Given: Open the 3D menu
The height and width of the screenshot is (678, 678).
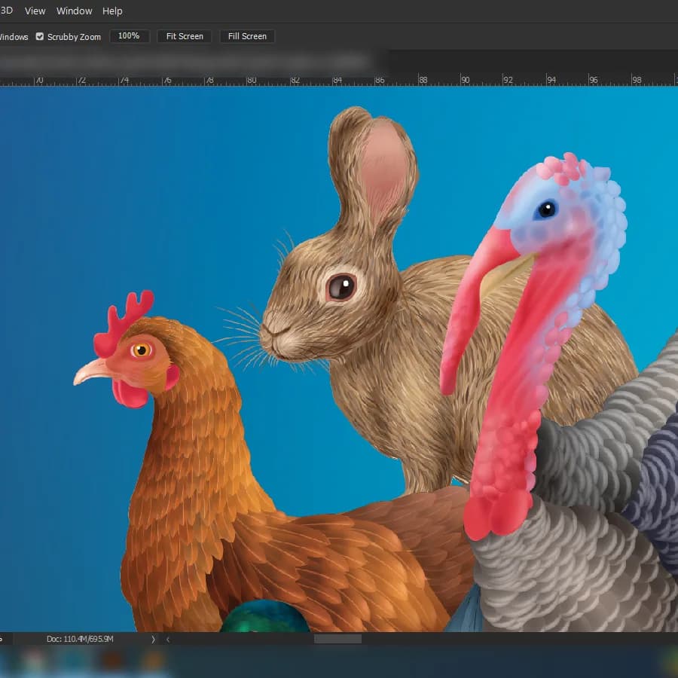Looking at the screenshot, I should [7, 11].
